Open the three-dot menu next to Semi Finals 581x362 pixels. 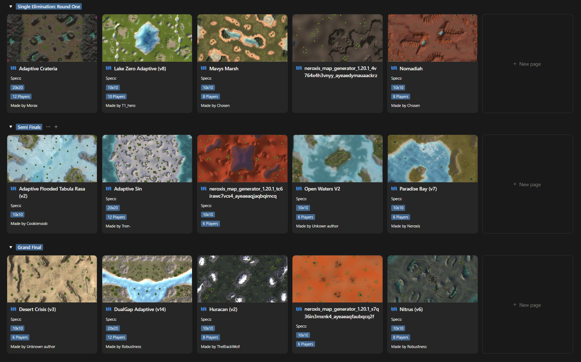[x=48, y=127]
